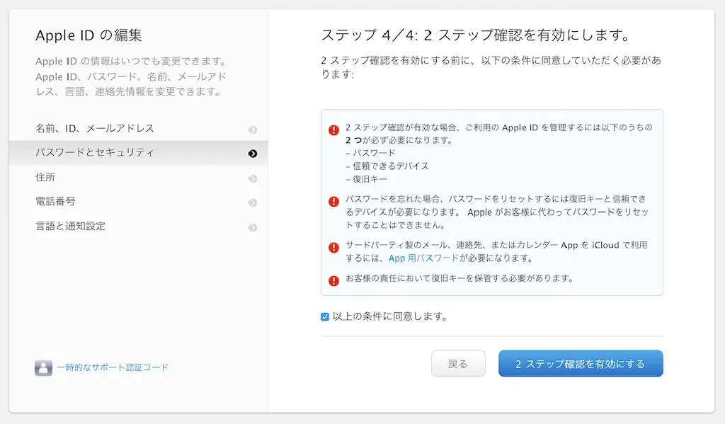
Task: Click the arrow icon next to 電話番号
Action: click(253, 203)
